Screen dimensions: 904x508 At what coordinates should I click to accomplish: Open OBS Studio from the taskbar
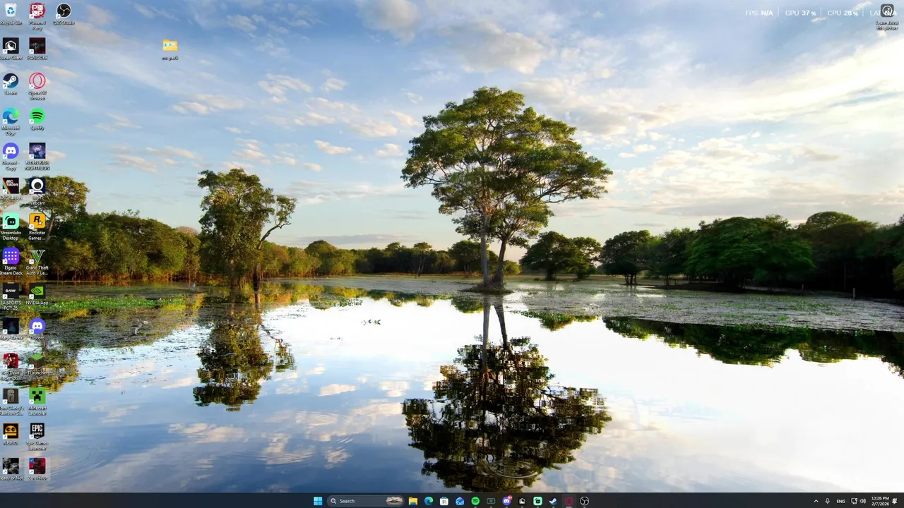584,501
